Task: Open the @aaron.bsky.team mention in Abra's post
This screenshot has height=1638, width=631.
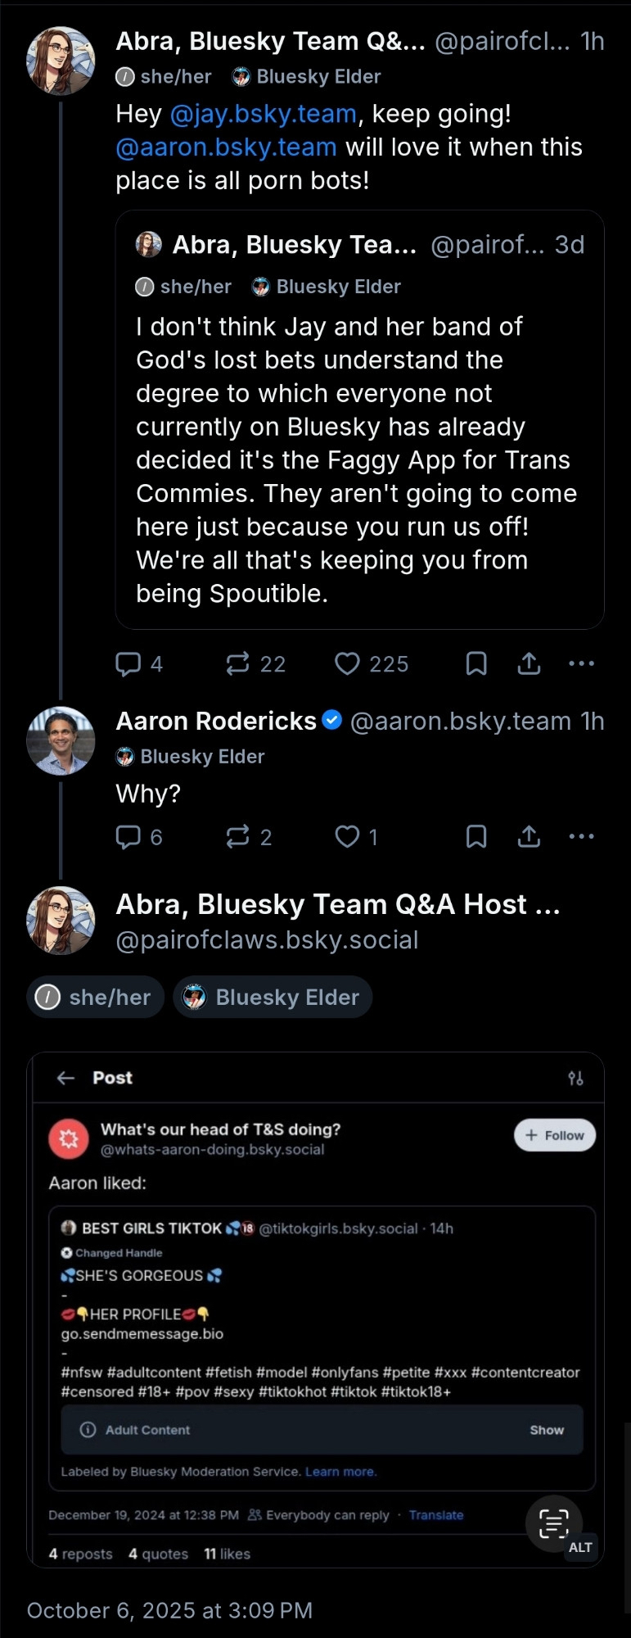Action: click(x=227, y=147)
